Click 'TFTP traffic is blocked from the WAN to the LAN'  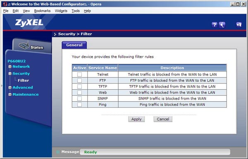click(x=172, y=86)
